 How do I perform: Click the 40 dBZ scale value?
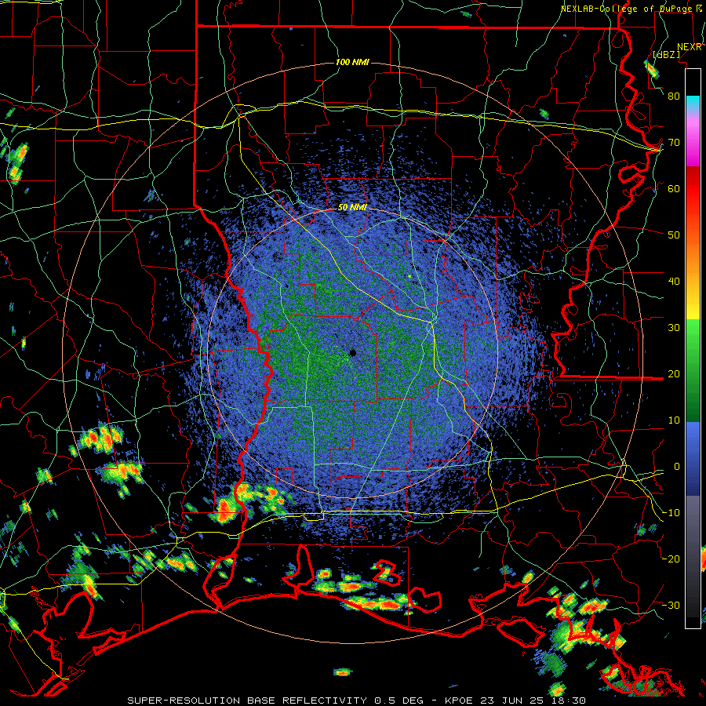pos(674,282)
